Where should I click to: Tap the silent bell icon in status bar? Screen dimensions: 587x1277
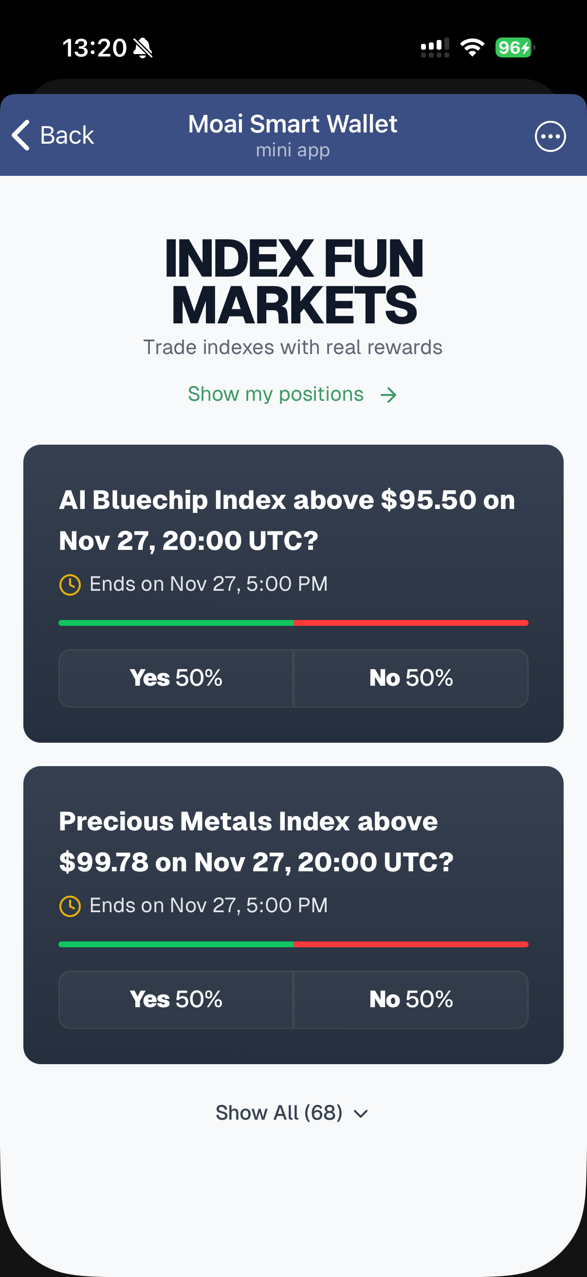coord(143,48)
